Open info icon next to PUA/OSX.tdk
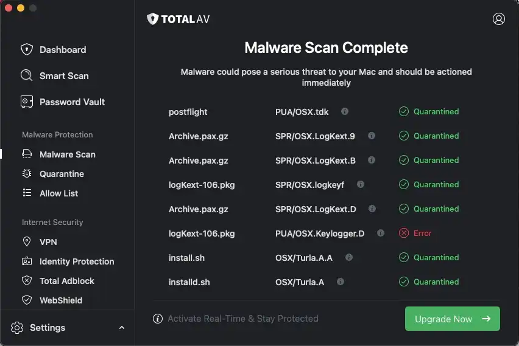The image size is (519, 346). point(345,111)
